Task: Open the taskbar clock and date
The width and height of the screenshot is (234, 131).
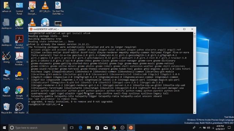Action: (x=220, y=128)
